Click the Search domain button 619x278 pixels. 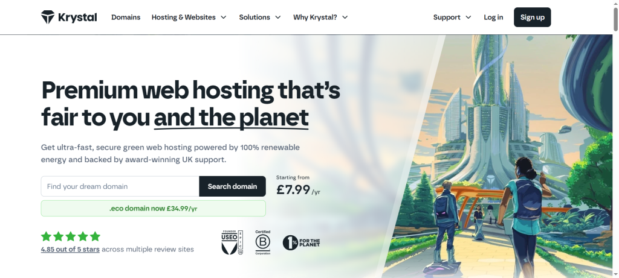point(232,186)
